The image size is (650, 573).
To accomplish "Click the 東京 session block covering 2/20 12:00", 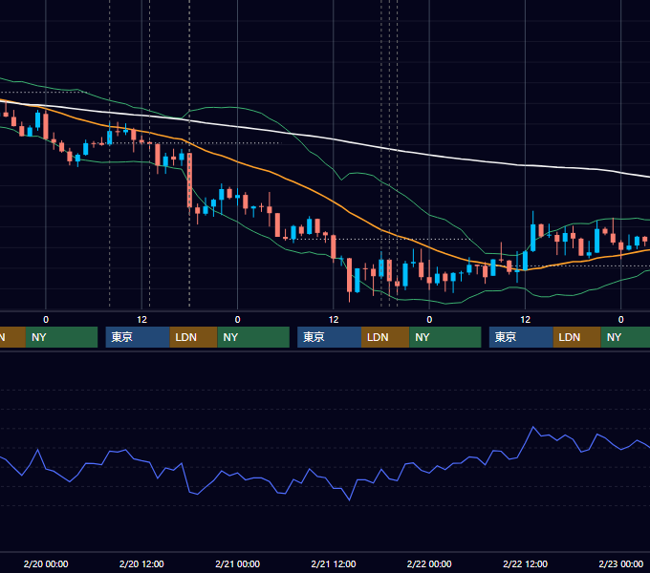I will coord(138,337).
